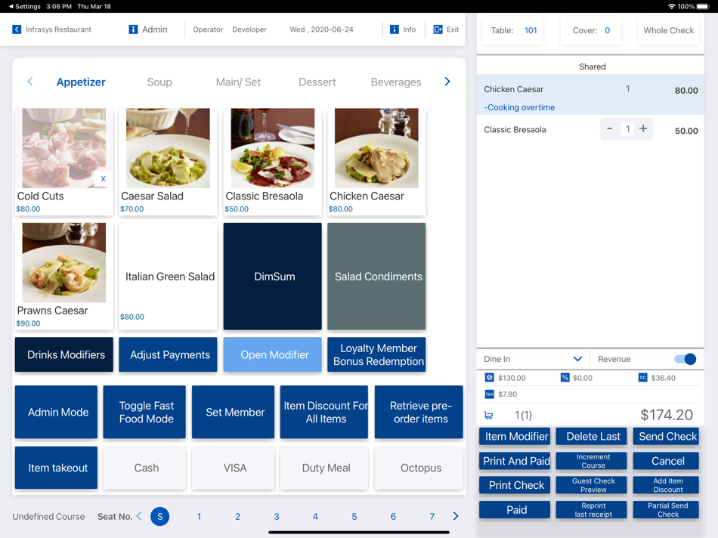The image size is (718, 538).
Task: Click Drinks Modifiers button
Action: coord(64,354)
